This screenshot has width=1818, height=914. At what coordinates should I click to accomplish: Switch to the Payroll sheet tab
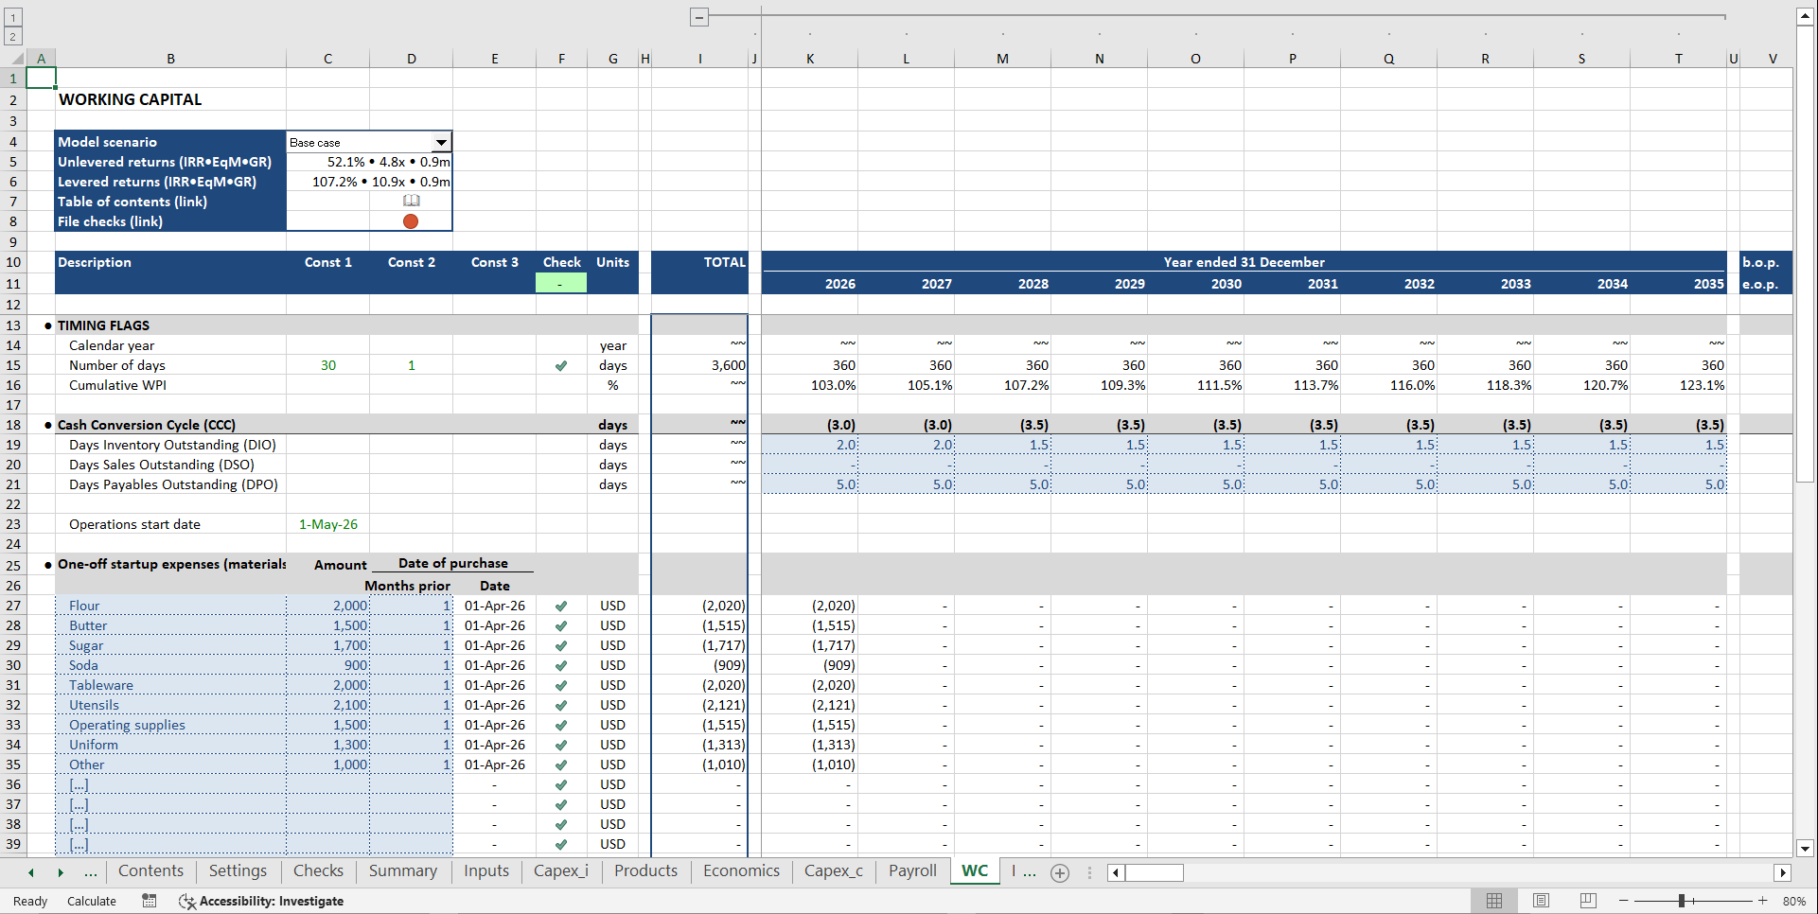pos(911,870)
